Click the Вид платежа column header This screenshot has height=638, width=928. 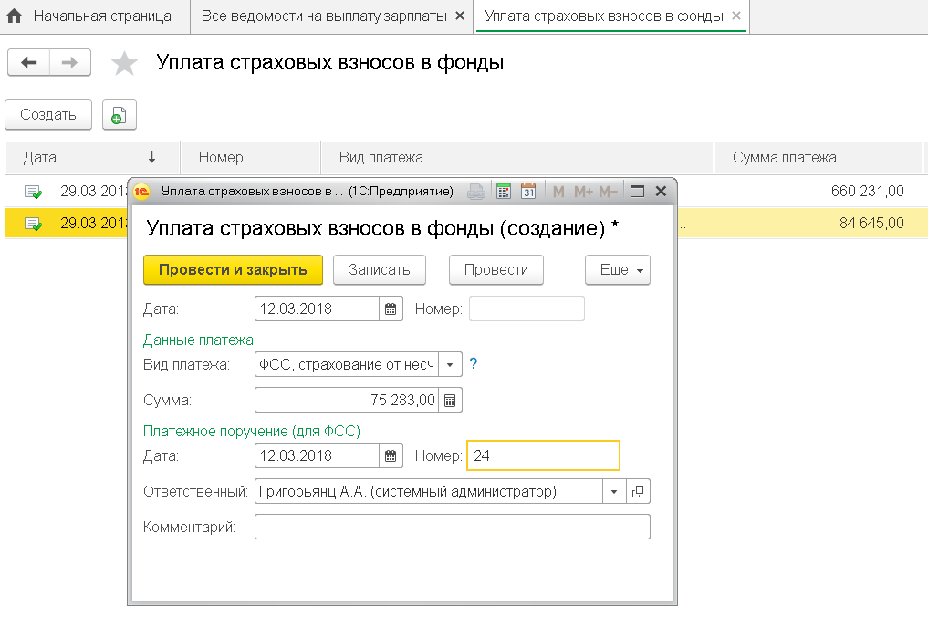517,157
